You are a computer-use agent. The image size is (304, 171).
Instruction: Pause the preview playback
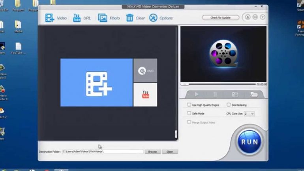point(215,94)
